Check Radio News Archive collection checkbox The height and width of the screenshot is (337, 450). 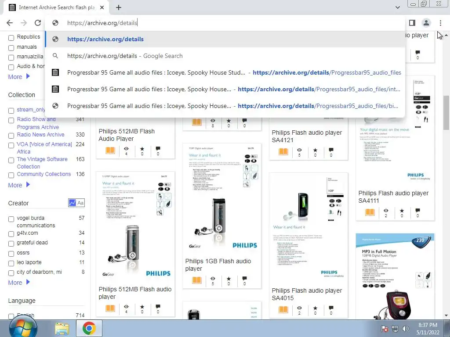(11, 136)
